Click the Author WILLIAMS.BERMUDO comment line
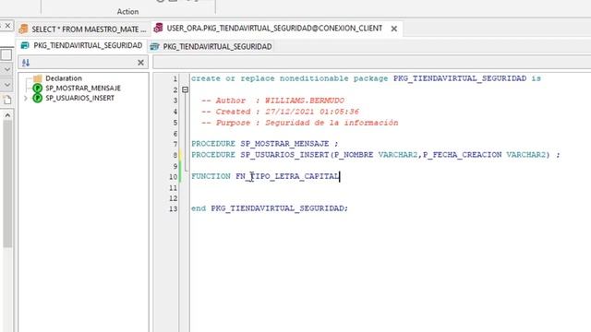591x332 pixels. [x=272, y=101]
